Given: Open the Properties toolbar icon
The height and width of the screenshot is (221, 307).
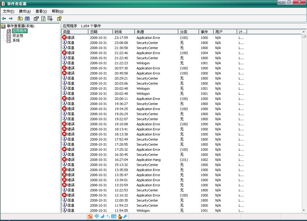Looking at the screenshot, I should (36, 19).
